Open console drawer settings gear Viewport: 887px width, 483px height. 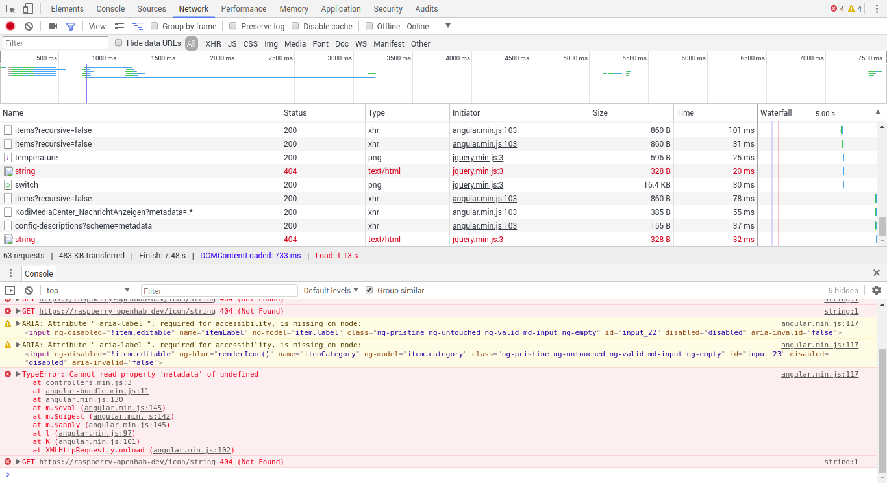coord(877,290)
